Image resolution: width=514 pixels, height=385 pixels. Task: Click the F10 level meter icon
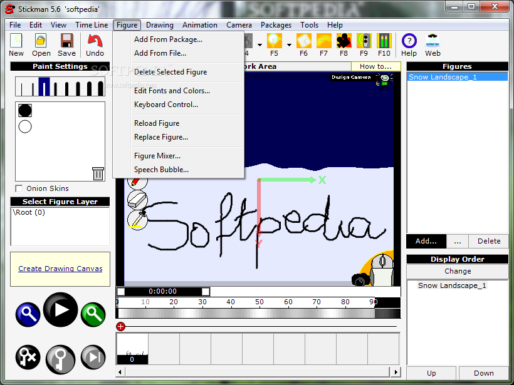pyautogui.click(x=384, y=41)
